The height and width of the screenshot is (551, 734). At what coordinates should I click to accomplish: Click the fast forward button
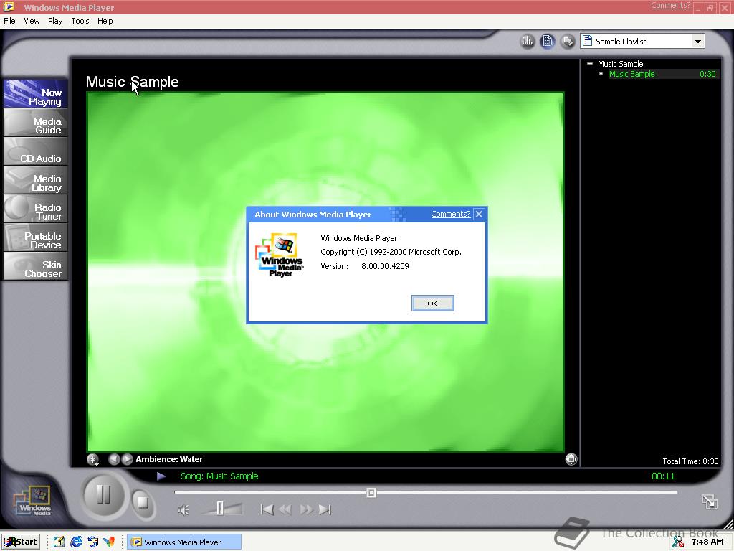tap(306, 509)
